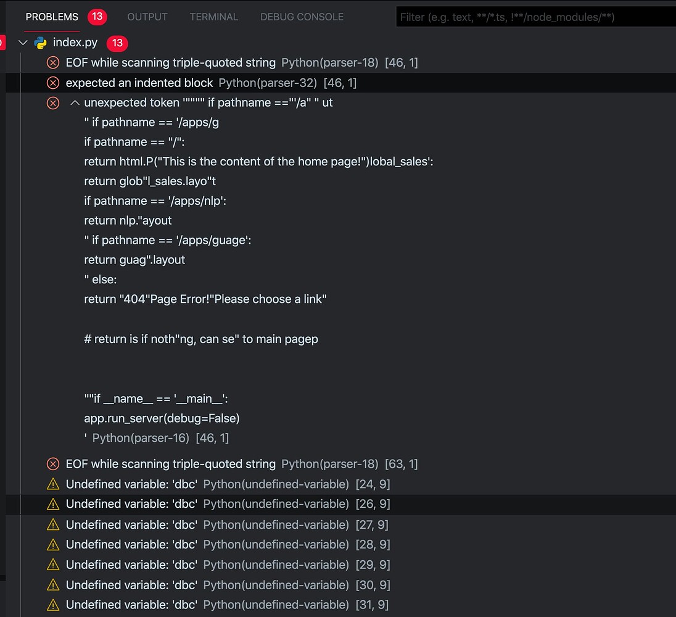
Task: Switch to the TERMINAL tab
Action: (x=213, y=17)
